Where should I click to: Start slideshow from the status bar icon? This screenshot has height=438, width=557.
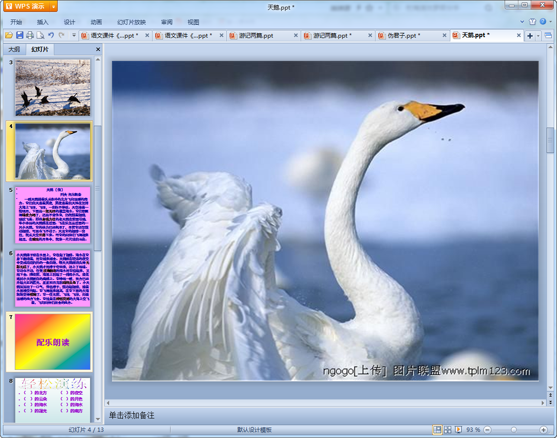(458, 429)
